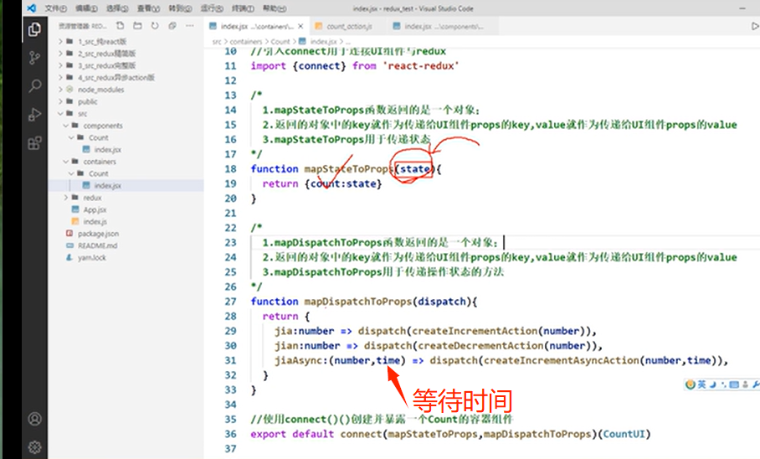760x459 pixels.
Task: Open the 帮助 (Help) menu
Action: (274, 8)
